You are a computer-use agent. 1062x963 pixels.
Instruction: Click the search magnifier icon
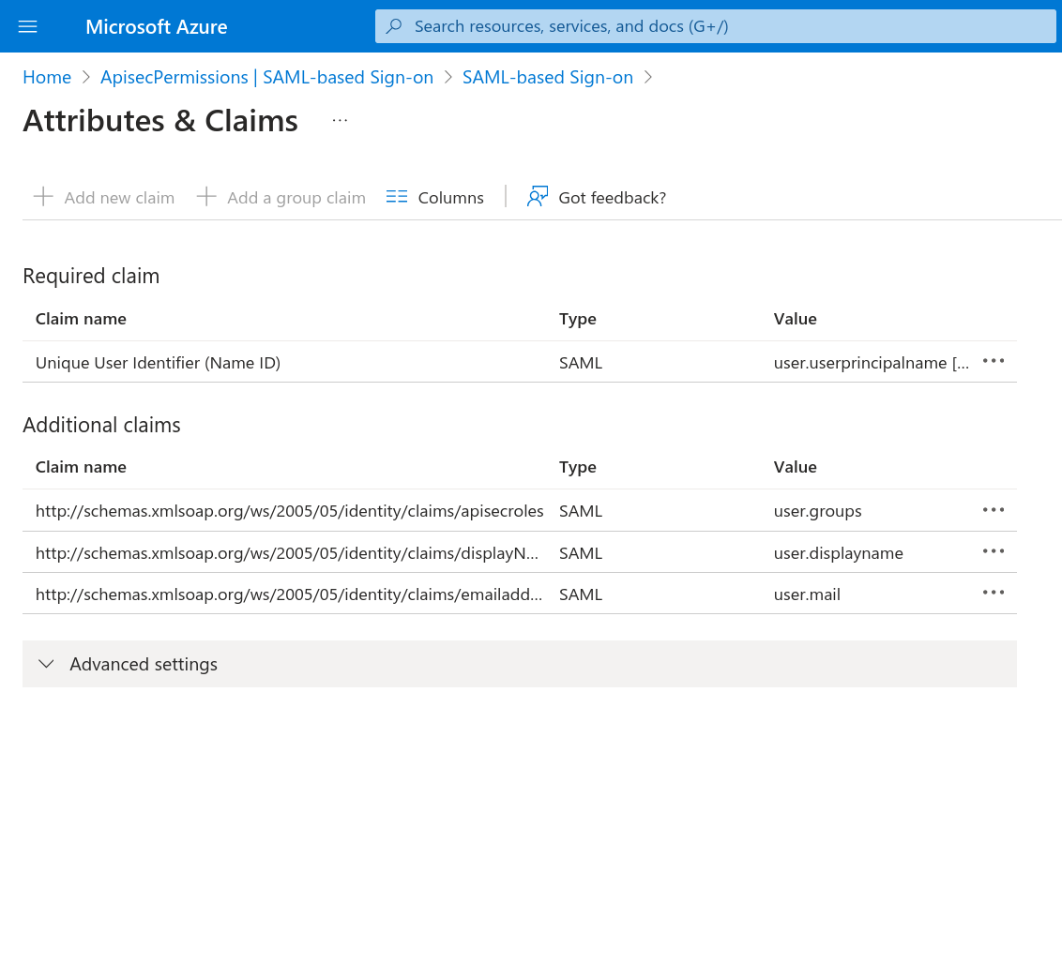[x=394, y=26]
